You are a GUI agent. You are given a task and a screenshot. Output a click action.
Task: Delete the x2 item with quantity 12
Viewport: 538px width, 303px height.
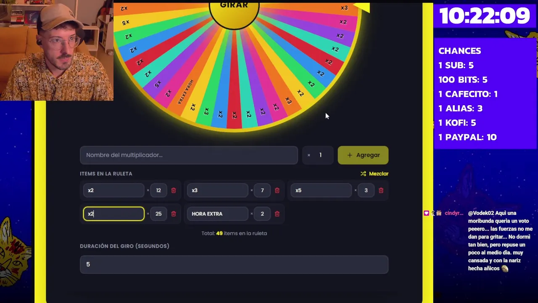174,190
